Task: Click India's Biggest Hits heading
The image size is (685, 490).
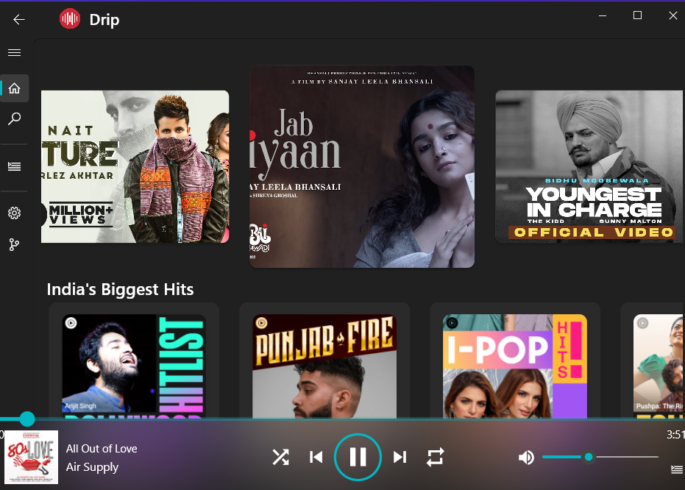Action: click(x=120, y=289)
